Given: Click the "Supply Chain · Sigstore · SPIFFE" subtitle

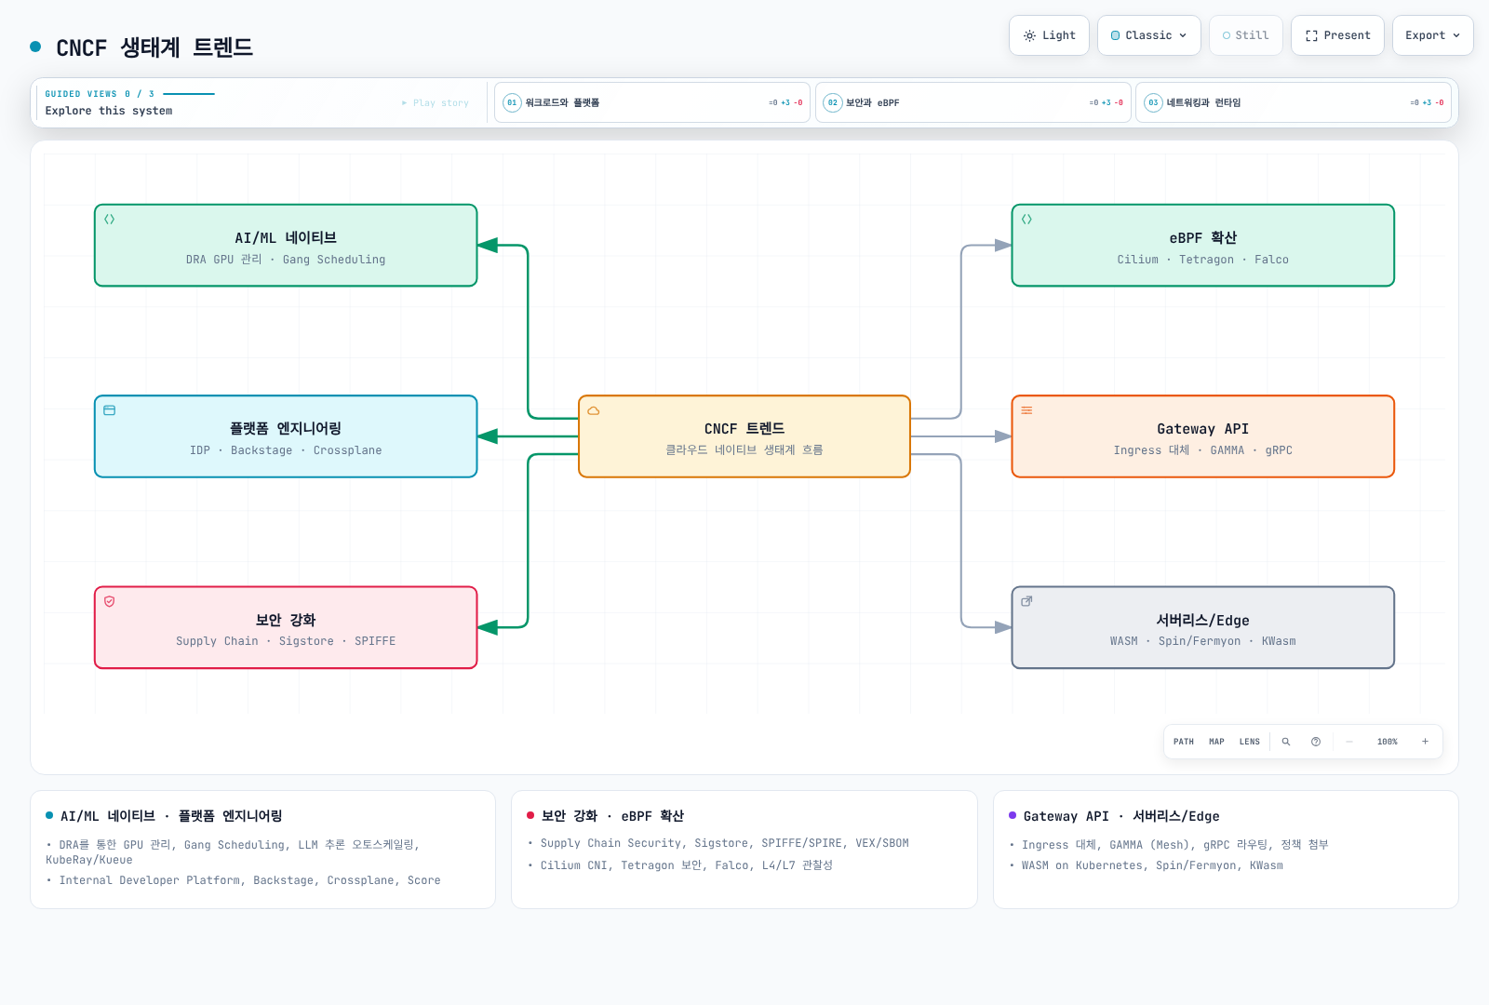Looking at the screenshot, I should (x=286, y=641).
